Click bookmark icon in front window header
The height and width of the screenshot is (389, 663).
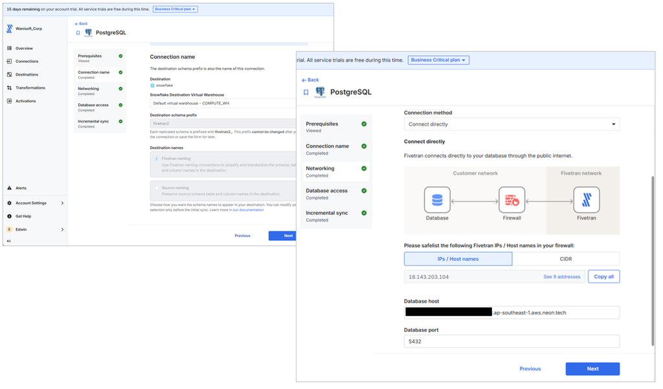[x=306, y=92]
